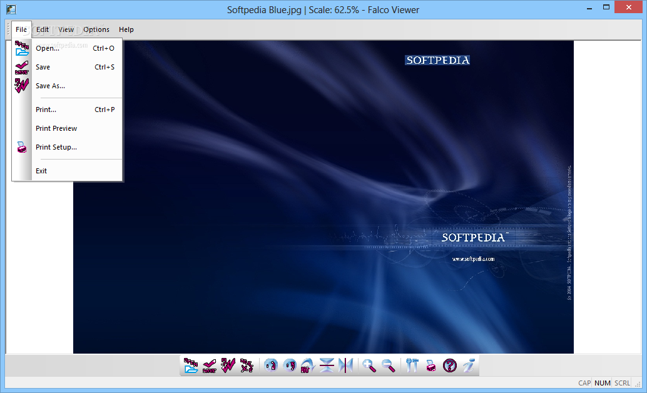
Task: Open the Options menu
Action: 96,29
